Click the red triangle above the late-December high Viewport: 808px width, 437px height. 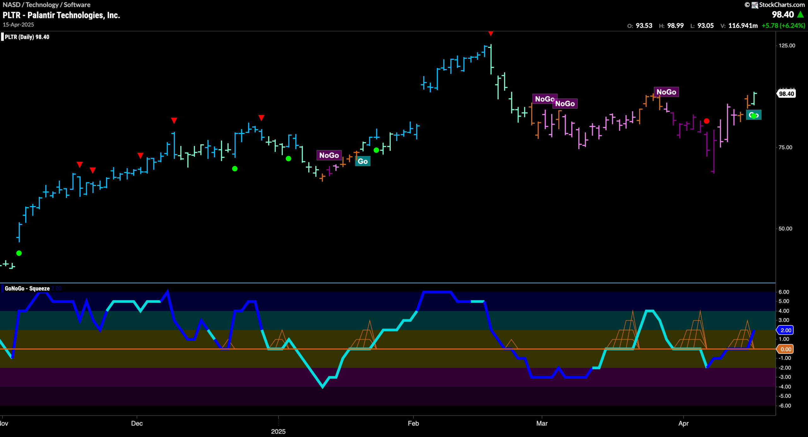tap(261, 118)
